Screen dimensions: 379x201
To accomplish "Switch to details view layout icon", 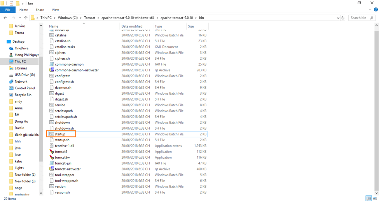I will click(369, 198).
